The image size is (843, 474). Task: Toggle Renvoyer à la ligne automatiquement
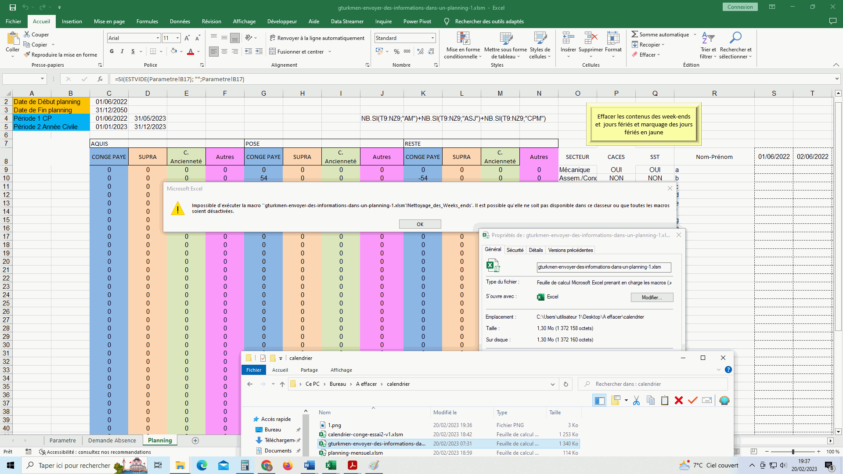317,38
